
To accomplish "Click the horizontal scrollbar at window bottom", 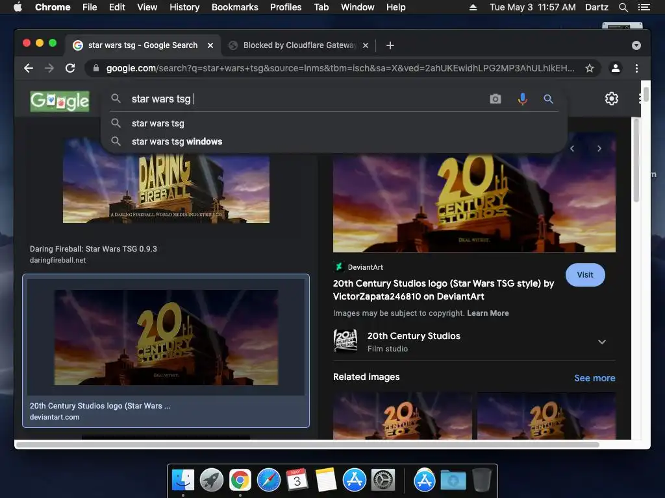I will point(307,445).
